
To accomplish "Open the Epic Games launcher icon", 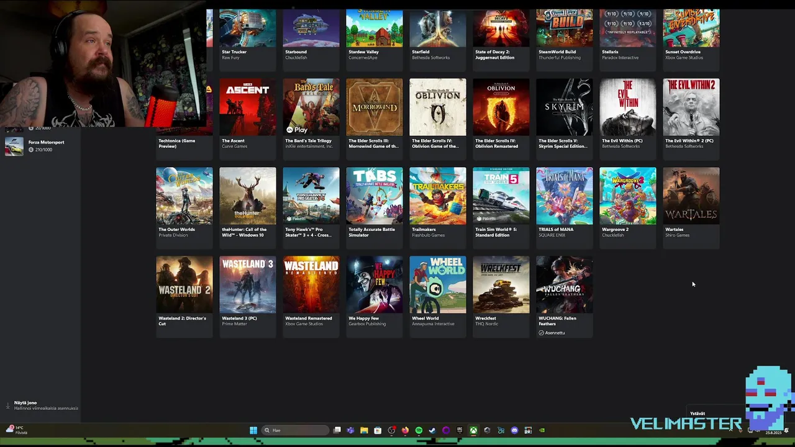I will 460,430.
